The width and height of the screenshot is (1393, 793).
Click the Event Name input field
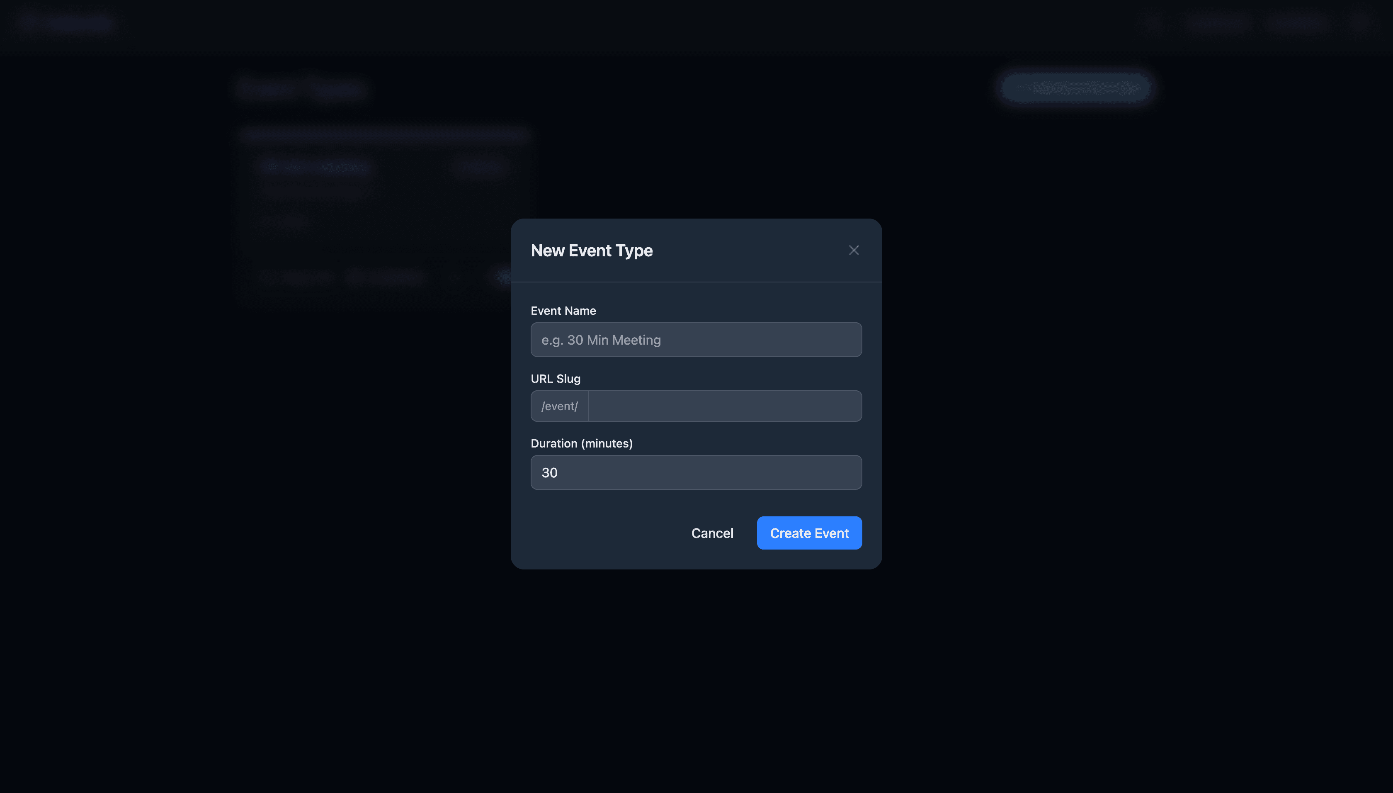coord(696,339)
